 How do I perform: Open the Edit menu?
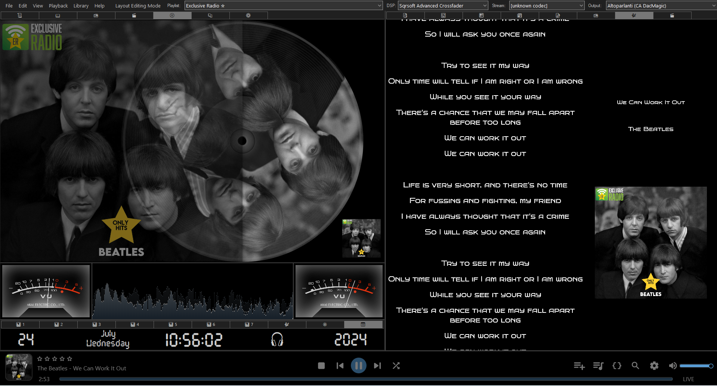coord(23,6)
